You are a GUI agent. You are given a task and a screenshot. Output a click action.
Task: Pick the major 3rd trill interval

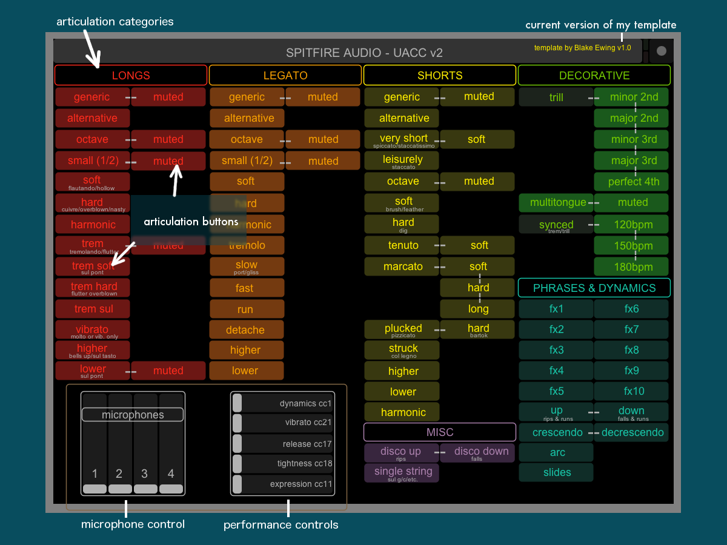point(632,160)
